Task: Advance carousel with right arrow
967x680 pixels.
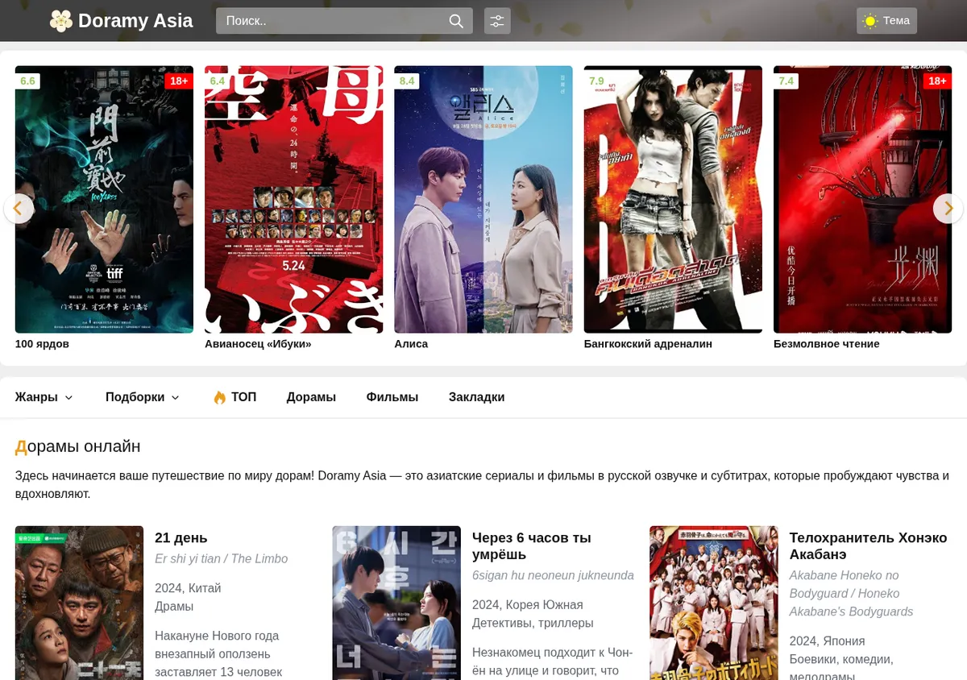Action: pyautogui.click(x=948, y=209)
